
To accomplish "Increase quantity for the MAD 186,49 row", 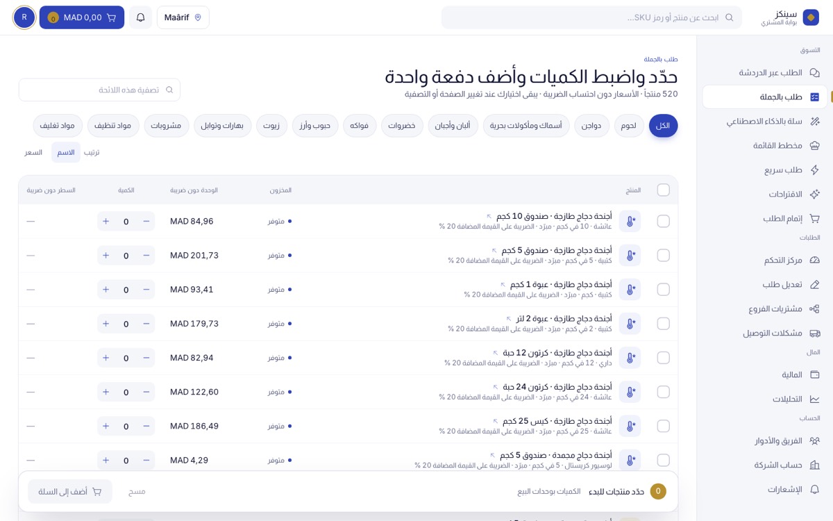I will [x=106, y=426].
